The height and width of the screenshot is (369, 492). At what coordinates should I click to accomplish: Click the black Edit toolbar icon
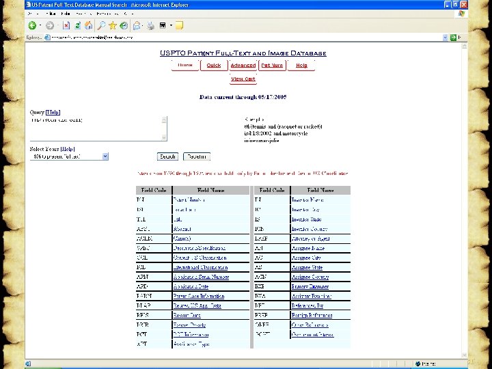[x=163, y=25]
